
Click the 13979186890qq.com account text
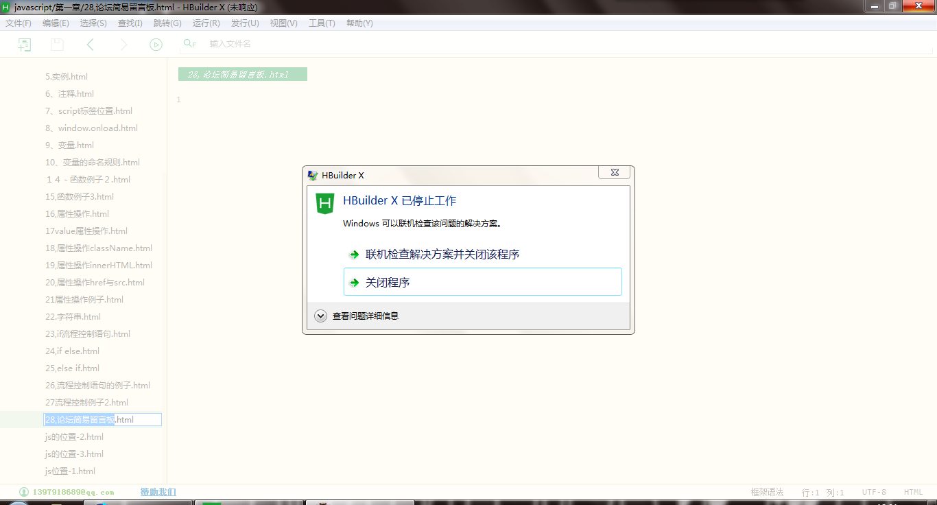coord(73,492)
